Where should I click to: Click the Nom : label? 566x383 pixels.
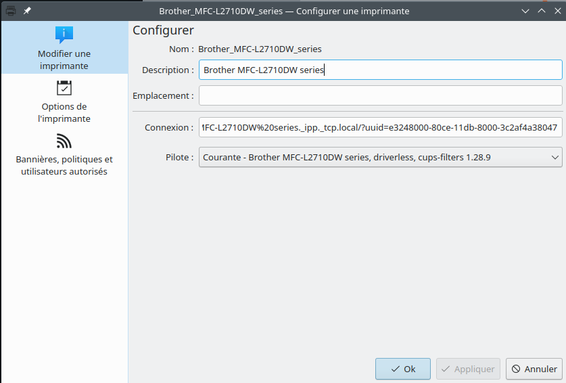[x=182, y=49]
